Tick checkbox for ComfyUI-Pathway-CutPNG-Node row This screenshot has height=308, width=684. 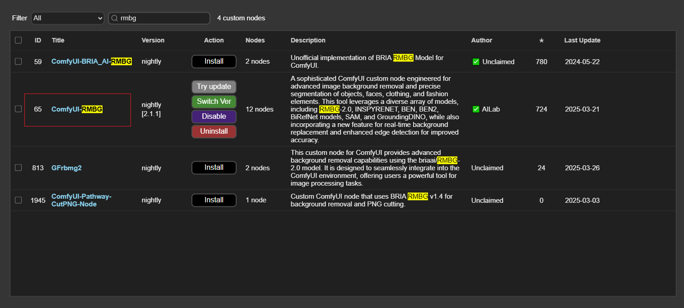[18, 200]
